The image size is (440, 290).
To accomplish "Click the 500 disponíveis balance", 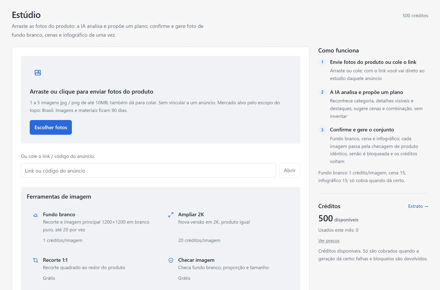I will [x=338, y=219].
